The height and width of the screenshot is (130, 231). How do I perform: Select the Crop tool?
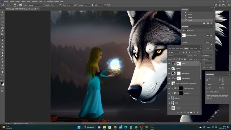tap(3, 25)
